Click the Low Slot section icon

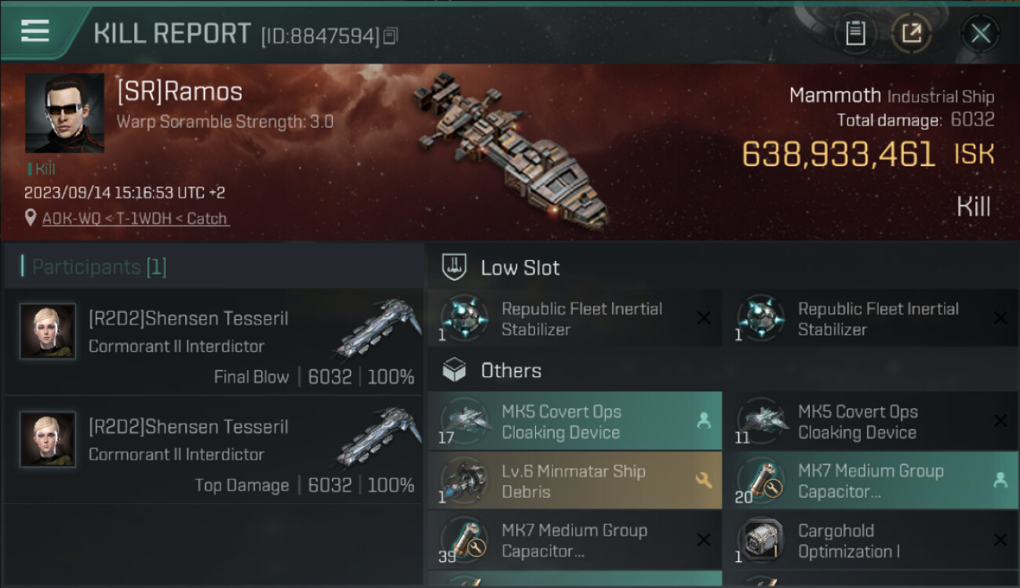tap(455, 267)
